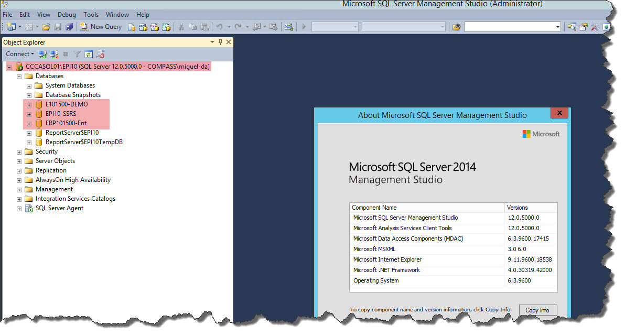This screenshot has height=336, width=625.
Task: Click the Find in Files icon
Action: point(456,27)
